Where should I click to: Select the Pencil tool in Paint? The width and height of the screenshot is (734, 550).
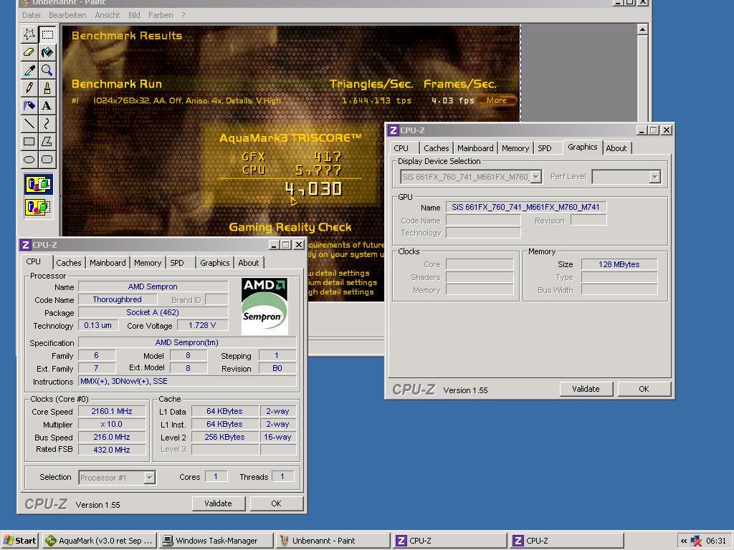tap(29, 88)
